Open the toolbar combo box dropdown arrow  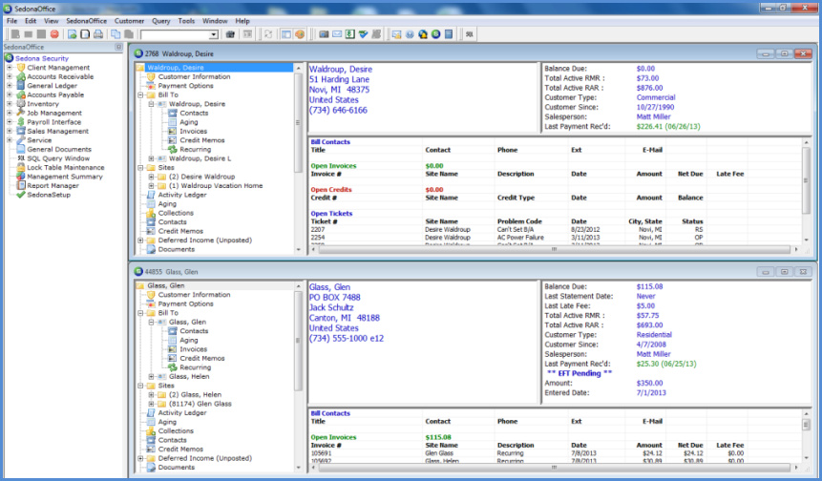click(213, 34)
